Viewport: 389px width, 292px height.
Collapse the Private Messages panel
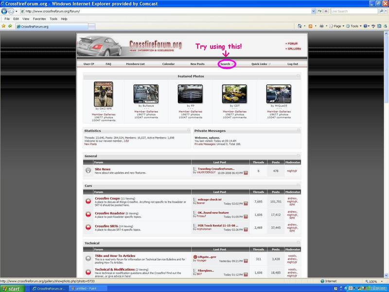[299, 130]
